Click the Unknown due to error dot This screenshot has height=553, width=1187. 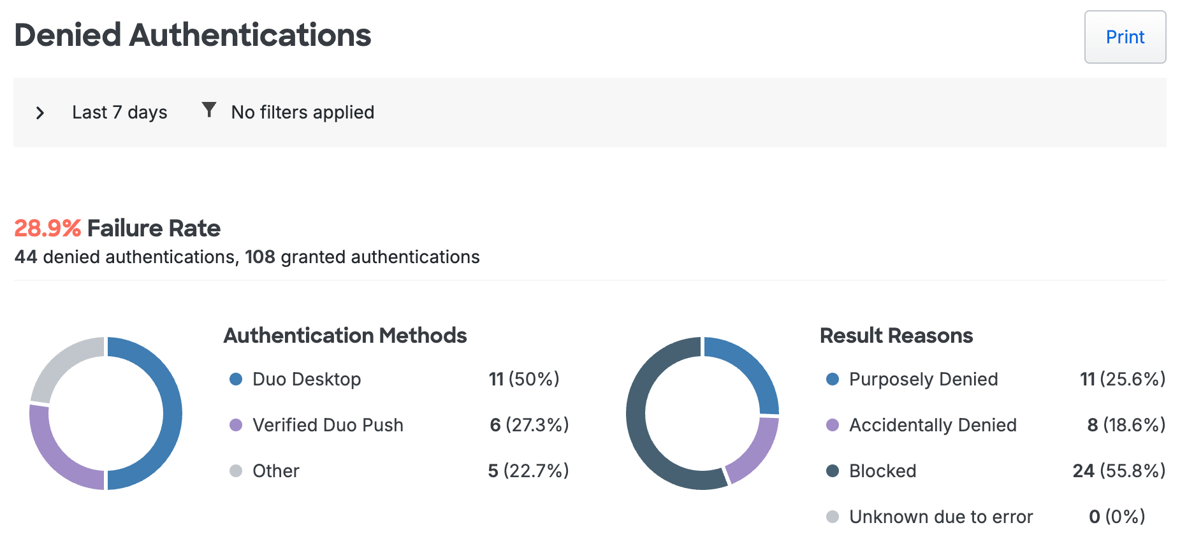point(832,517)
